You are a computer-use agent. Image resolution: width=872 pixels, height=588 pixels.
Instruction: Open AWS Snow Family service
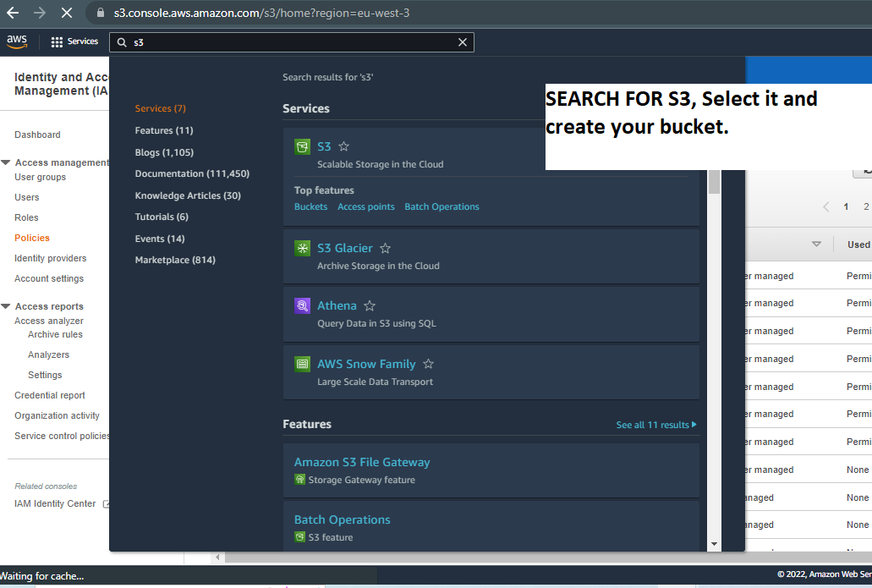click(x=366, y=364)
